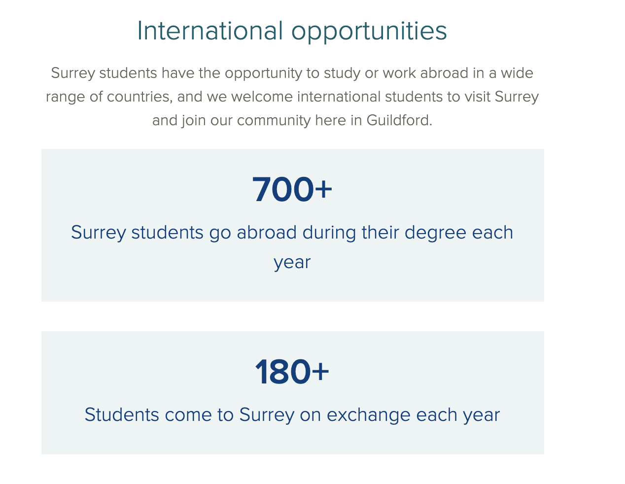Screen dimensions: 625x484
Task: Click the white gap between the two stat cards
Action: click(x=292, y=316)
